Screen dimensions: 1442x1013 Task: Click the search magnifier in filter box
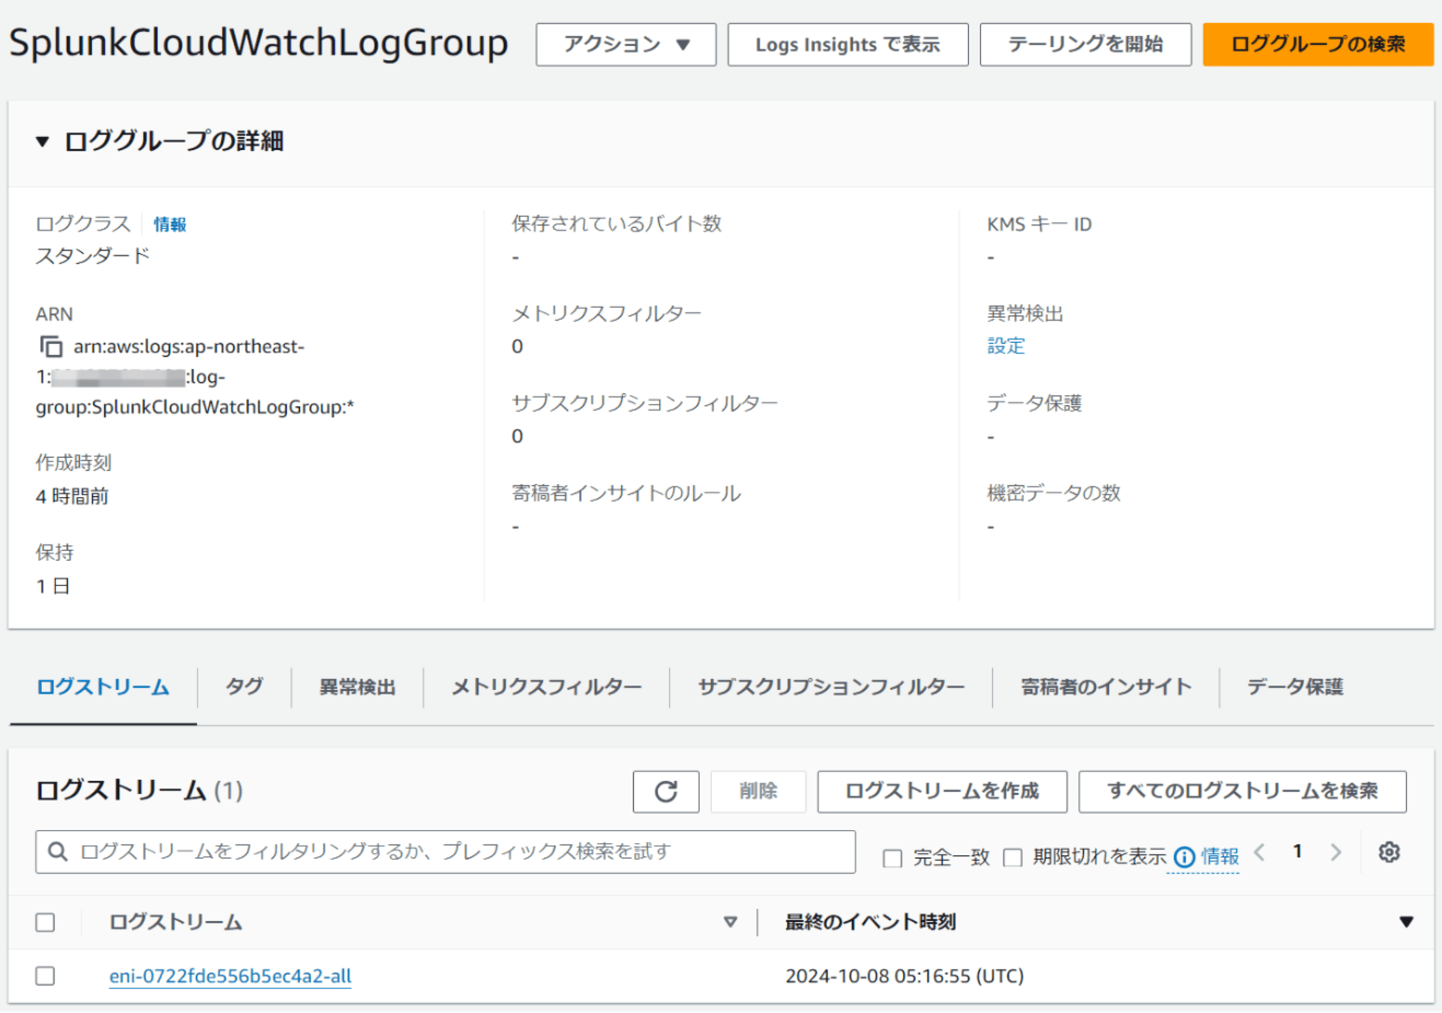[x=58, y=851]
